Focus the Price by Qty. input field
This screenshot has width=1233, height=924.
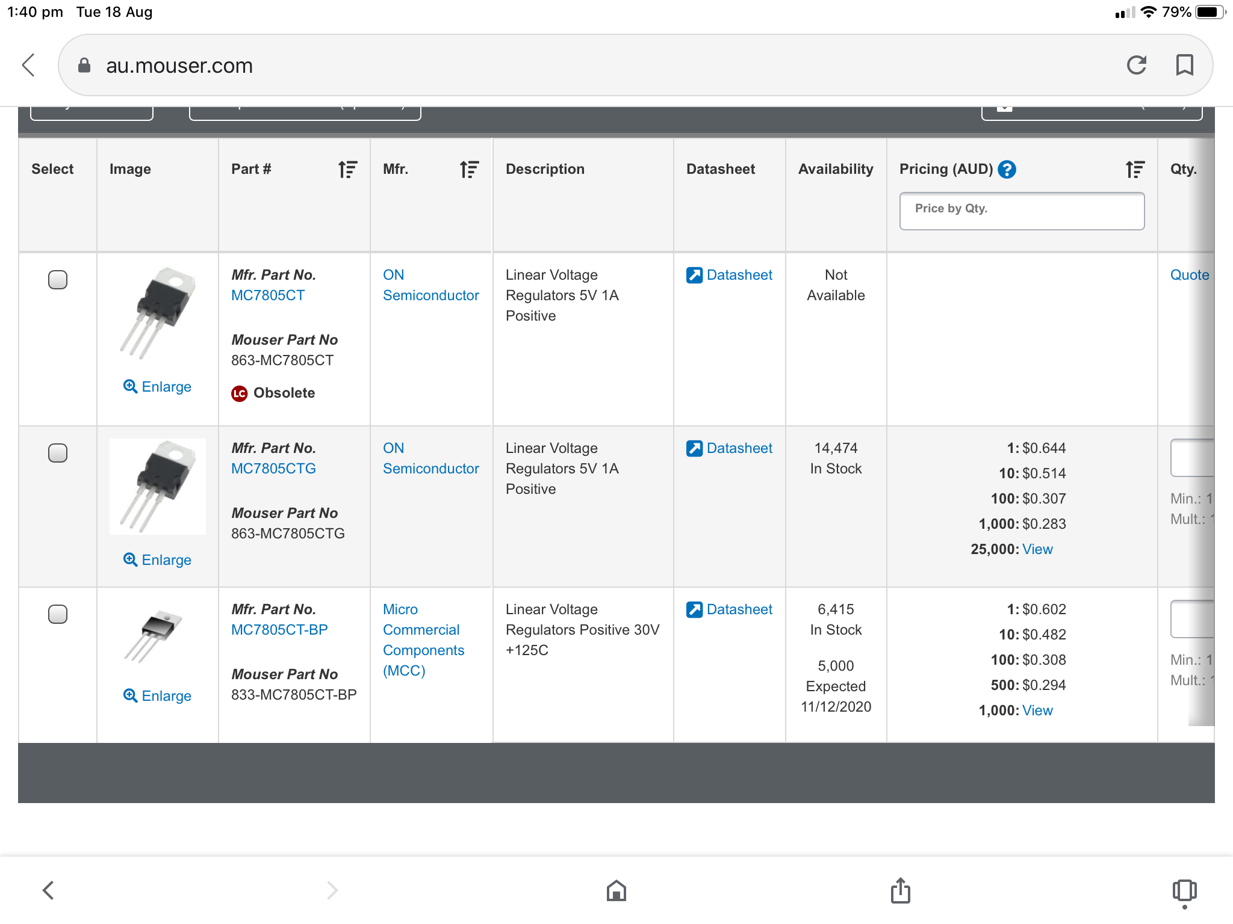click(x=1022, y=211)
